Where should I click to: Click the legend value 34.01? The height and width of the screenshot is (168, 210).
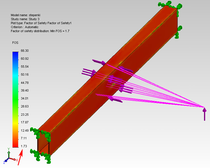(25, 98)
